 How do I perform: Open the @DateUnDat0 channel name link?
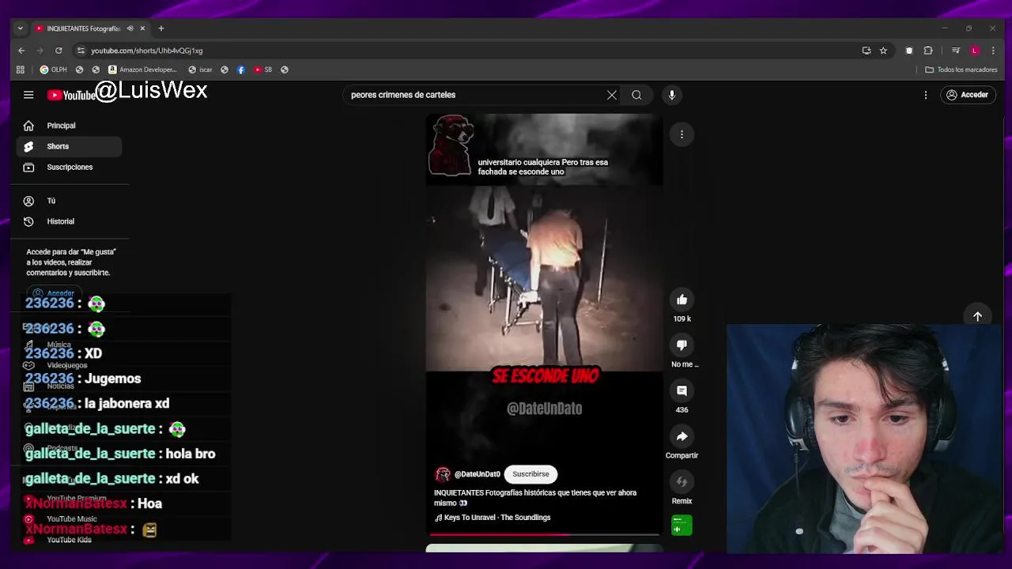coord(477,474)
